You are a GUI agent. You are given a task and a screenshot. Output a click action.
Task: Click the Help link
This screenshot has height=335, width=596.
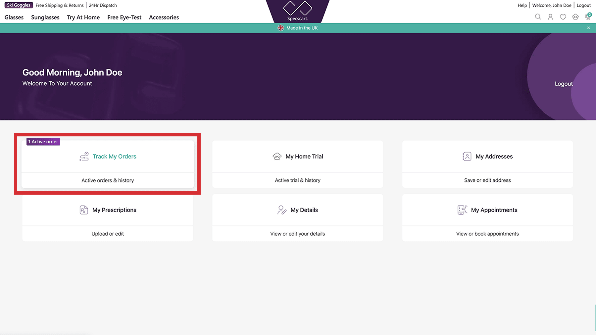coord(522,5)
